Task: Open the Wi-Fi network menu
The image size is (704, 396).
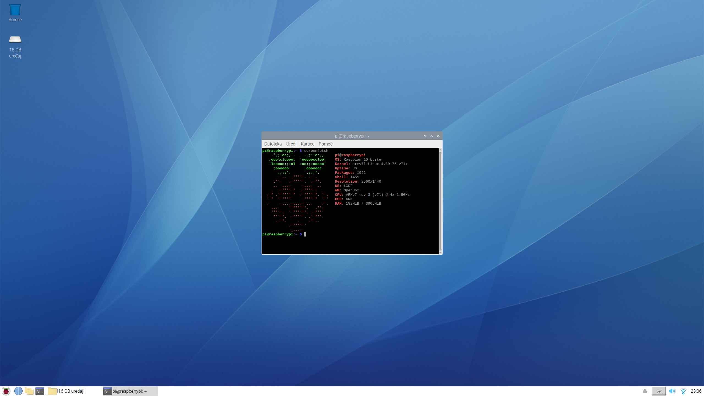Action: tap(683, 391)
